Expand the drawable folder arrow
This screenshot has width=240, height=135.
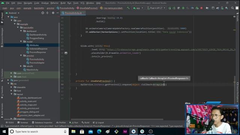click(11, 87)
